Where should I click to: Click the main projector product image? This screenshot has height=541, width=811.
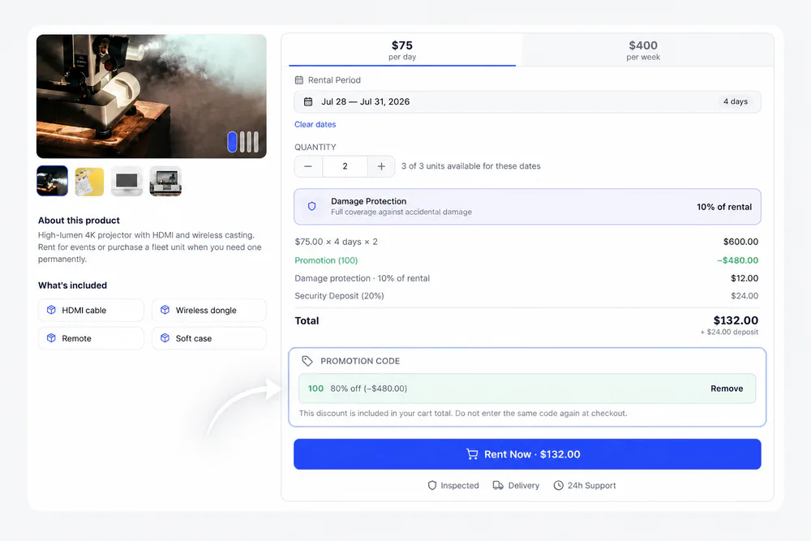[x=152, y=97]
